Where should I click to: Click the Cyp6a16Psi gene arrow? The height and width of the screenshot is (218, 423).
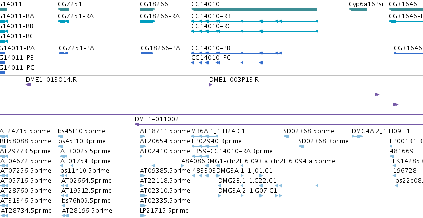tap(358, 9)
